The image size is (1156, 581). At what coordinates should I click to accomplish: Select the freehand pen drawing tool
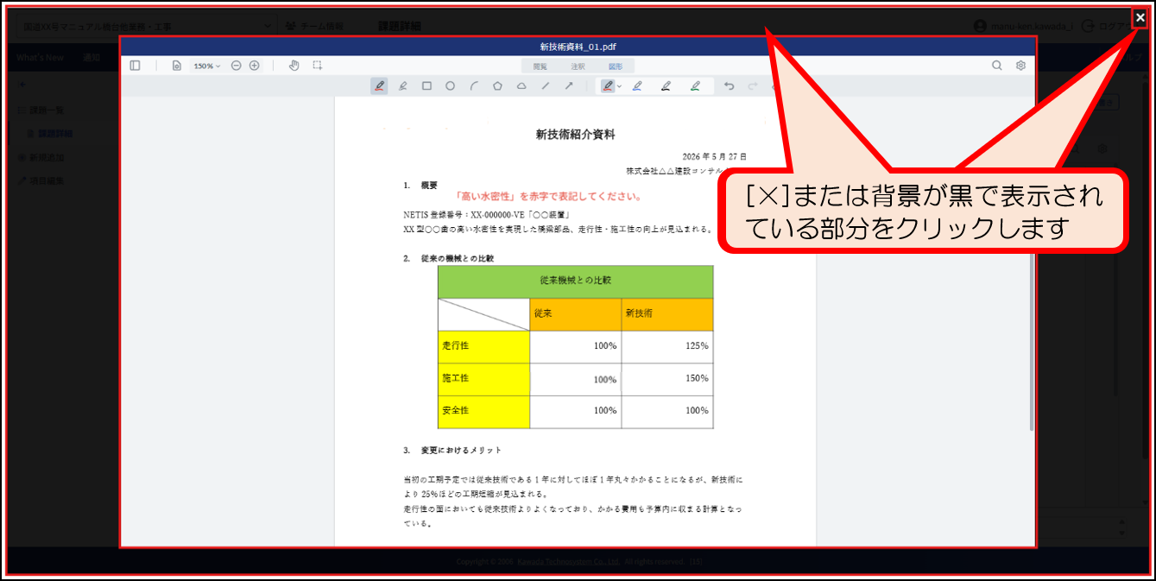pos(379,86)
